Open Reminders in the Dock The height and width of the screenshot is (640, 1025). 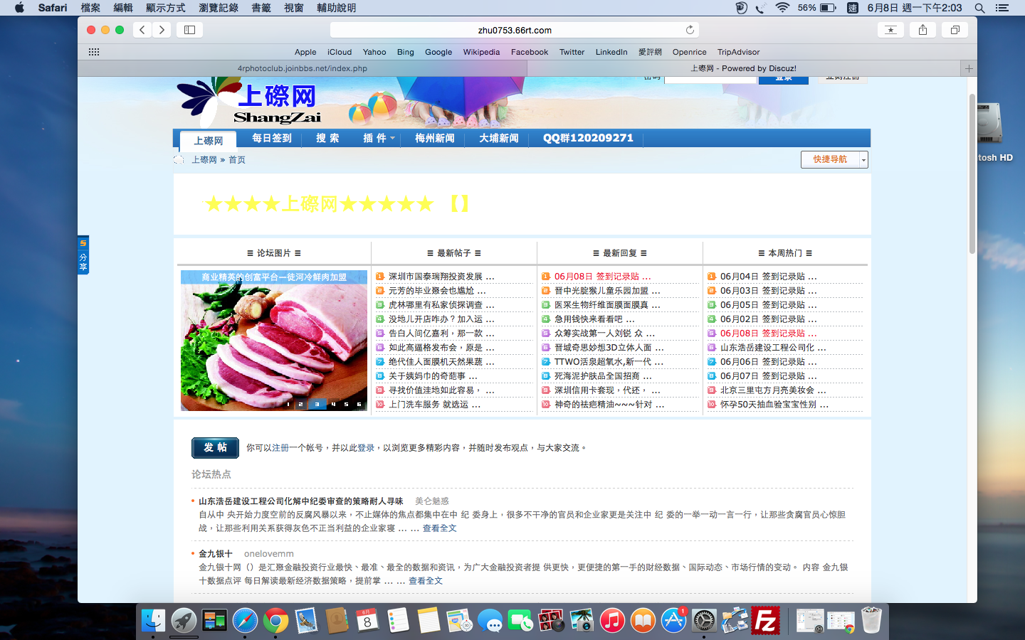[398, 621]
